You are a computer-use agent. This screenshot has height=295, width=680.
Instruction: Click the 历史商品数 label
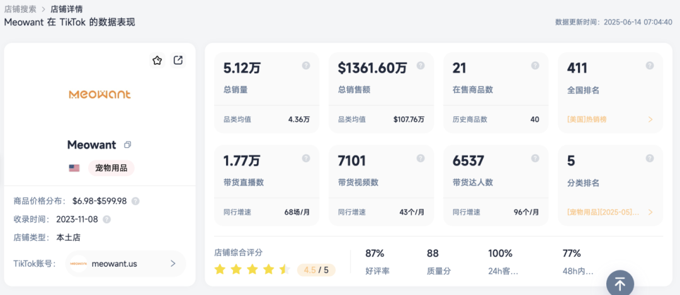click(x=470, y=120)
